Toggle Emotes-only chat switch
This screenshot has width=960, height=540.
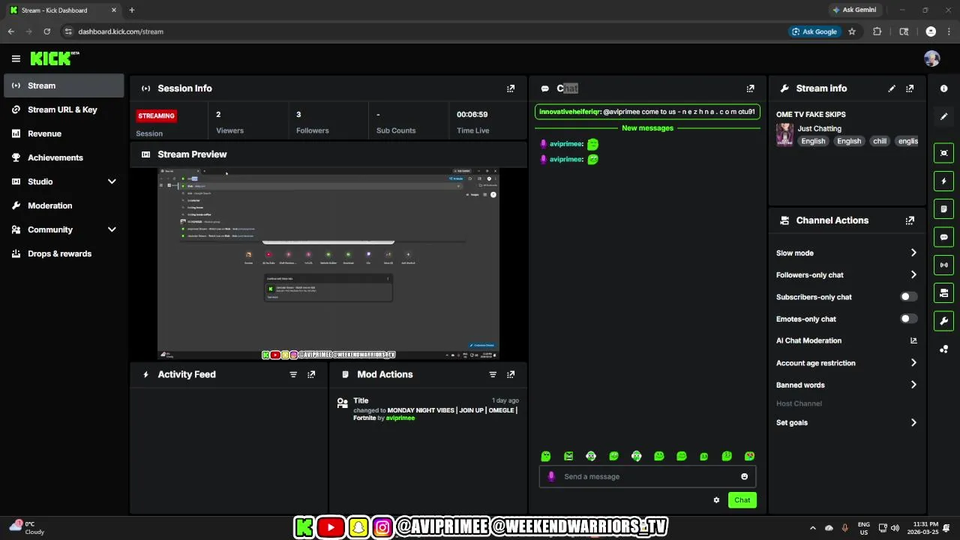click(x=908, y=319)
